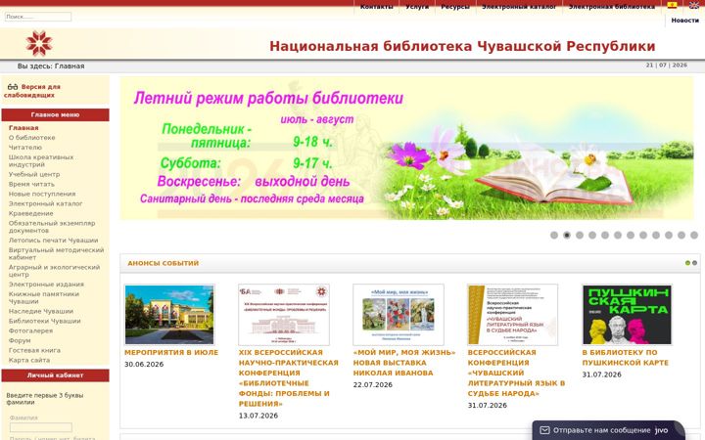
Task: Click the Национальная библиотека Чувашской Республики title
Action: [462, 46]
